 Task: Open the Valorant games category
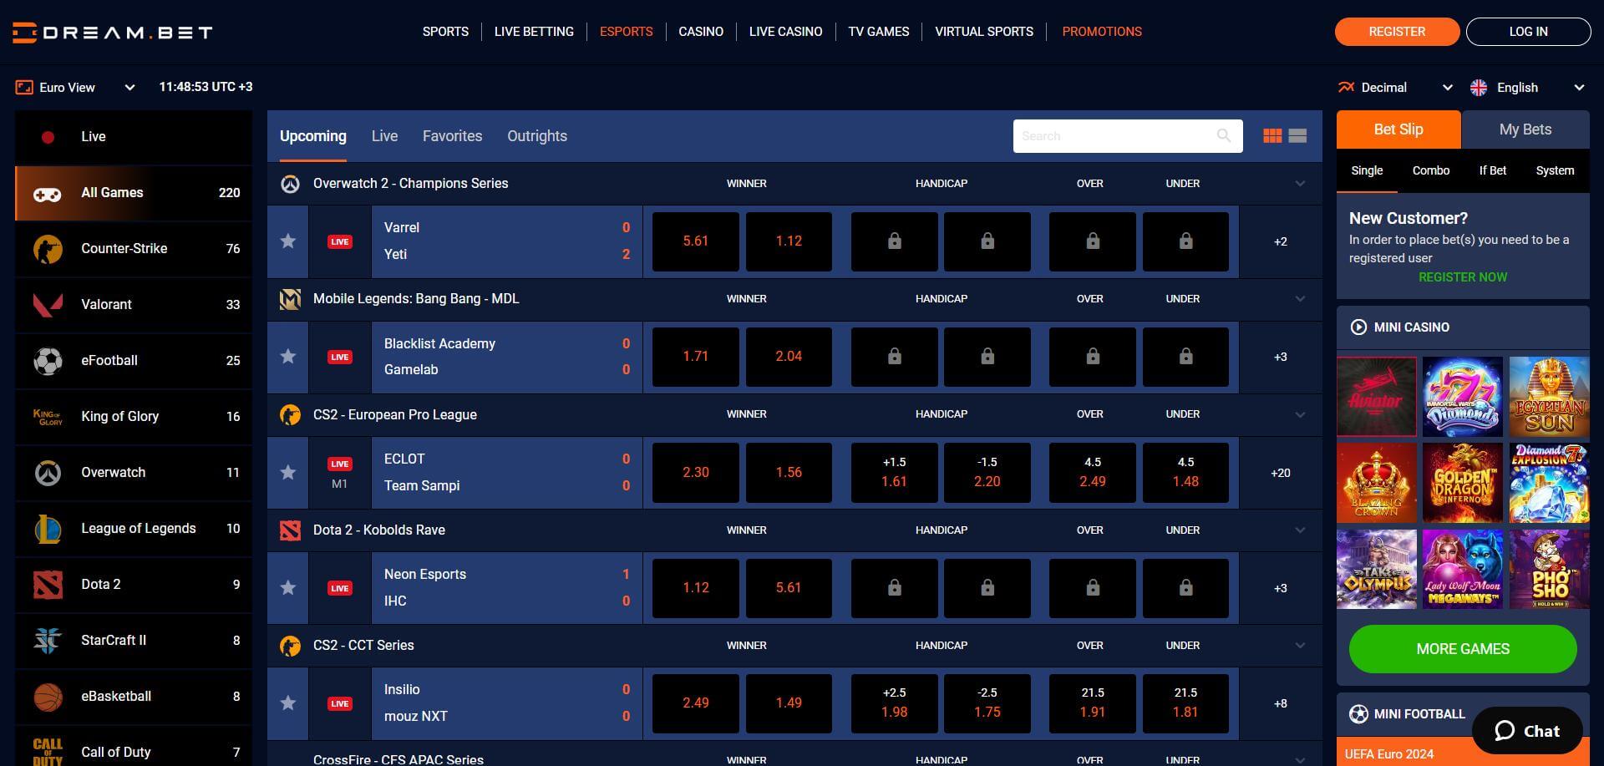click(x=106, y=304)
